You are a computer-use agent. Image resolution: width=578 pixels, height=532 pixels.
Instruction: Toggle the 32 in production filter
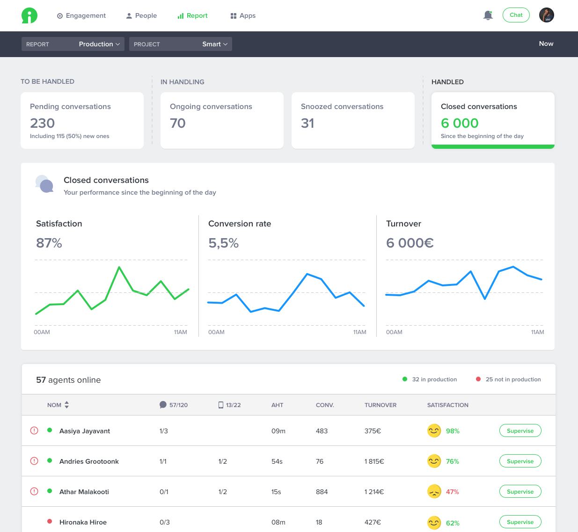430,379
